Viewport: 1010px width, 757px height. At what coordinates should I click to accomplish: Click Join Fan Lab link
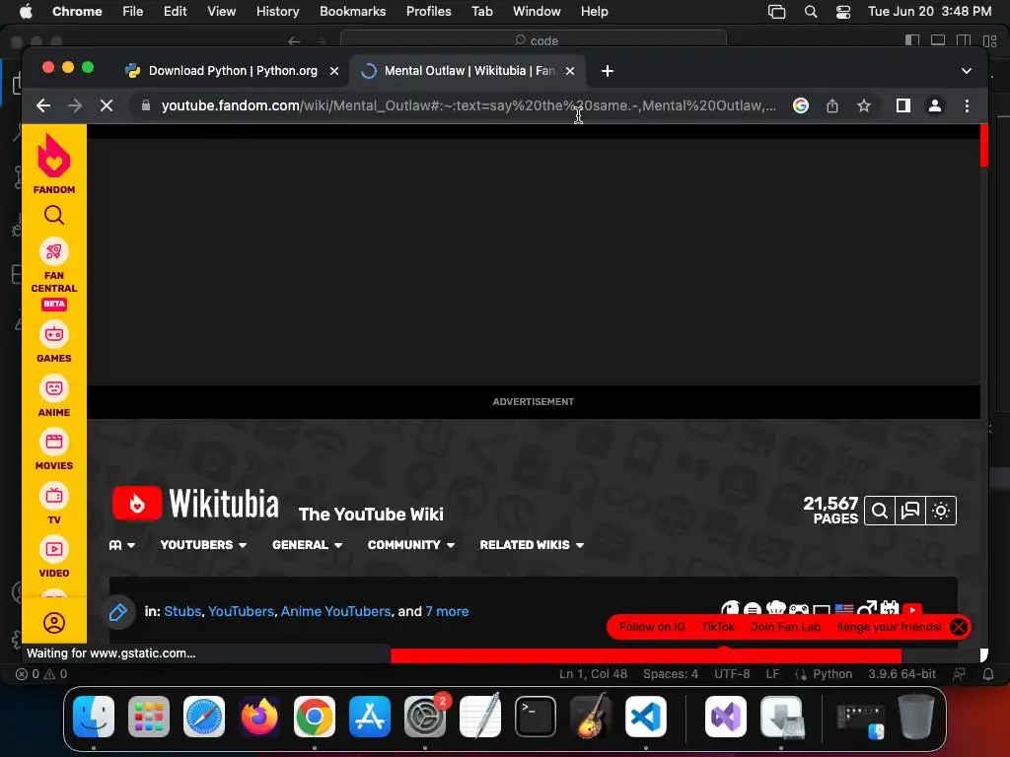point(785,627)
